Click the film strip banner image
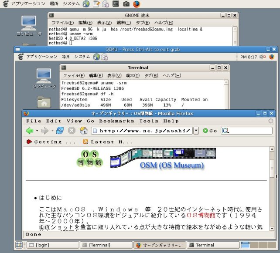The image size is (280, 253). [163, 158]
